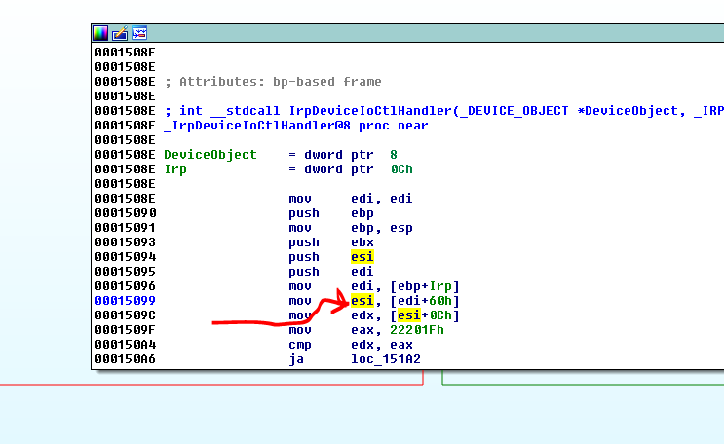Select highlighted esi in push esi line

click(362, 257)
